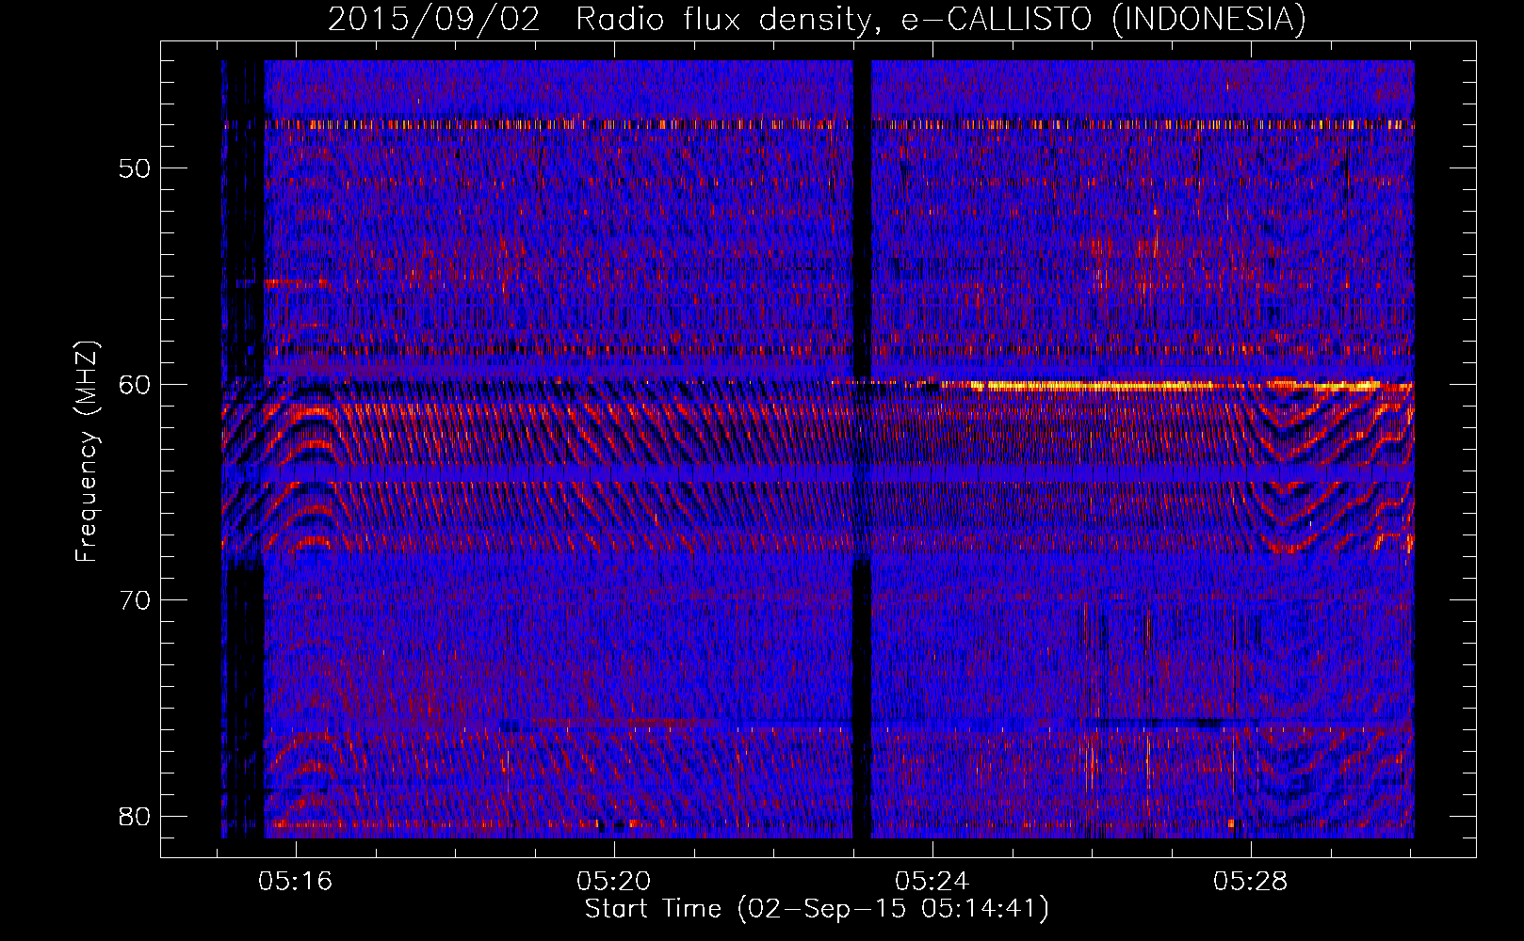
Task: Click the 05:20 time tick label
Action: 614,882
